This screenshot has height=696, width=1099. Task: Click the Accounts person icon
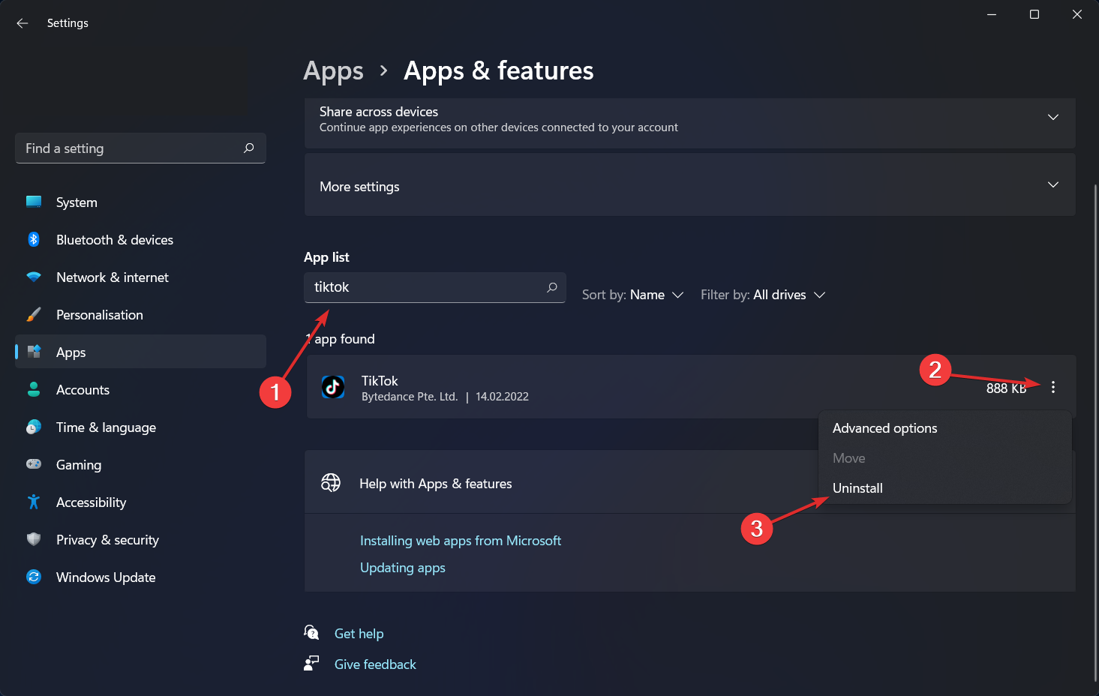pos(34,389)
